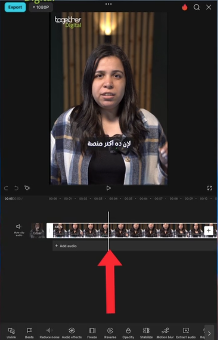This screenshot has height=340, width=218.
Task: Select the Beats tool
Action: point(29,333)
